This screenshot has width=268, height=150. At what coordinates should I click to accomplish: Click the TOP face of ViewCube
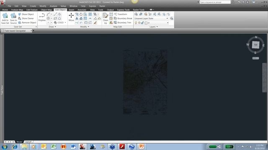pos(255,45)
